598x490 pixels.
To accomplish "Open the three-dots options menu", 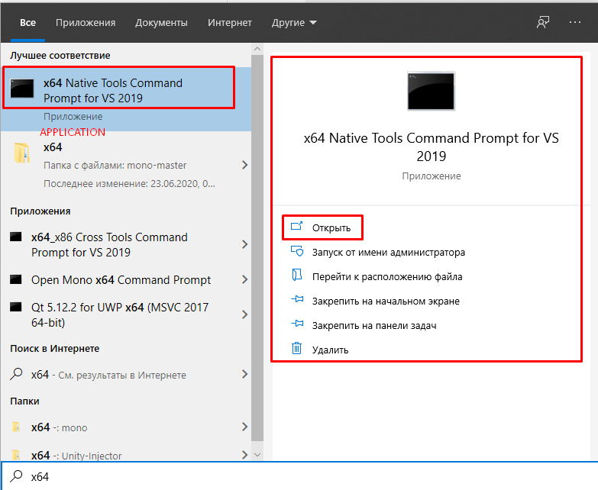I will (575, 22).
